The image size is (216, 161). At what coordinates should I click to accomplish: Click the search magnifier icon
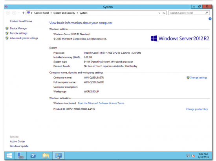[x=207, y=13]
